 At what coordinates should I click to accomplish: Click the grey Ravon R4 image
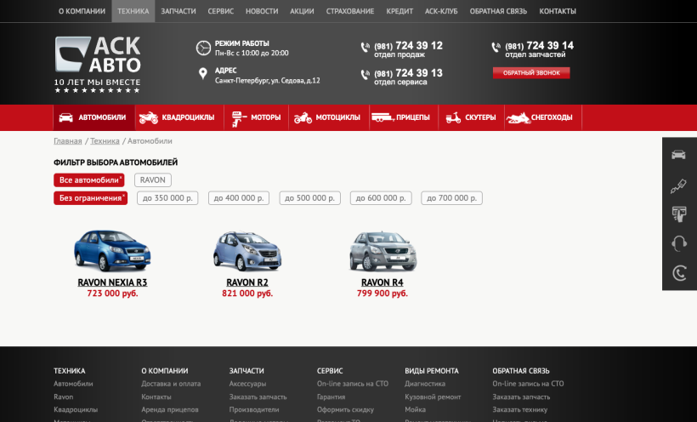[382, 251]
